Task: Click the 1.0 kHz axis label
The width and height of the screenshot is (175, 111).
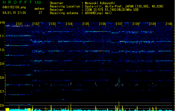Action: click(3, 50)
